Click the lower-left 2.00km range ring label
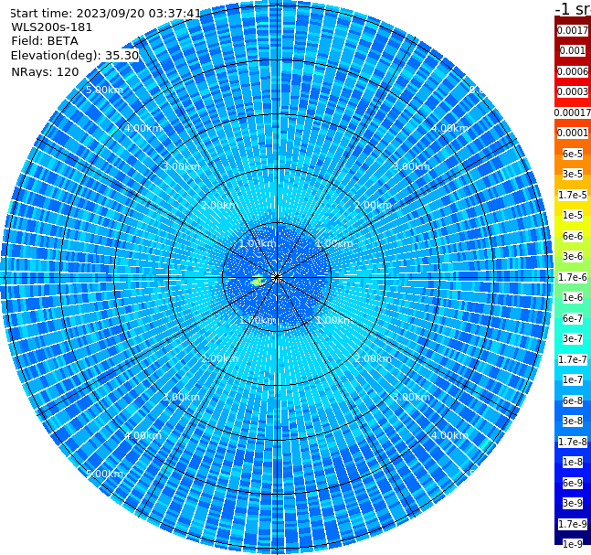 pyautogui.click(x=219, y=358)
